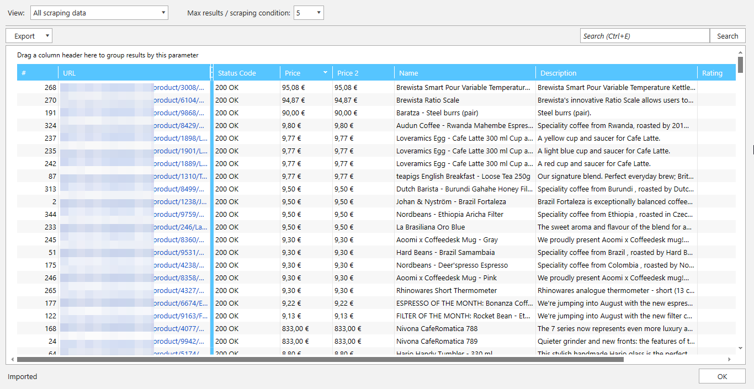Select the La Brasiliana Oro Blue cell
This screenshot has height=389, width=754.
click(465, 227)
